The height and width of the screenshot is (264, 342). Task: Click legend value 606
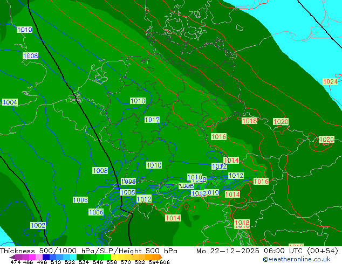click(x=165, y=262)
